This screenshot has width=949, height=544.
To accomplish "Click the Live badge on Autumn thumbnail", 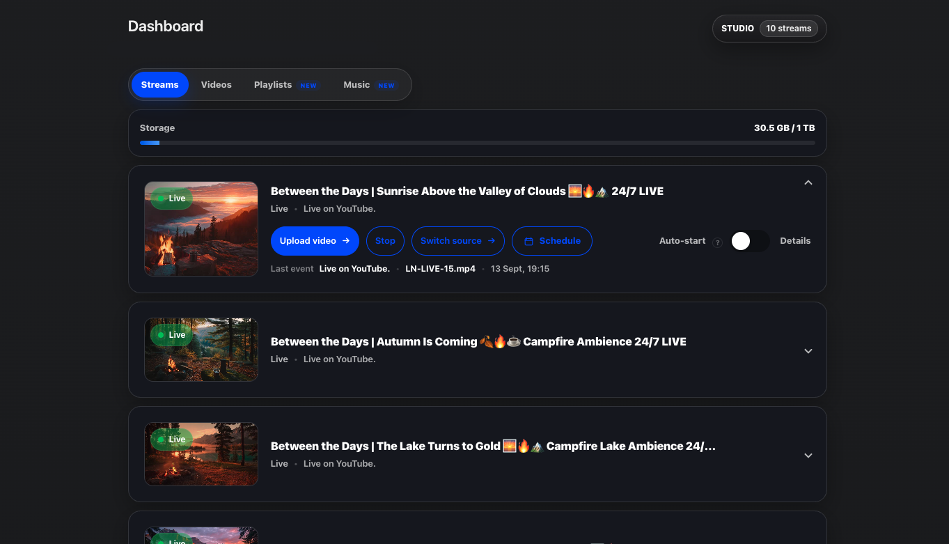I will (171, 335).
